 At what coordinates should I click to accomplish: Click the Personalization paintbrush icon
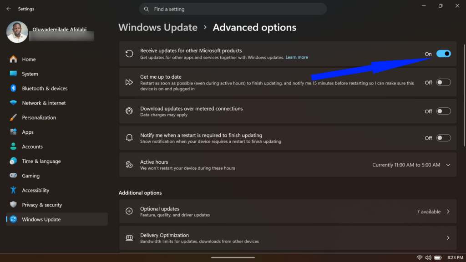pos(13,117)
